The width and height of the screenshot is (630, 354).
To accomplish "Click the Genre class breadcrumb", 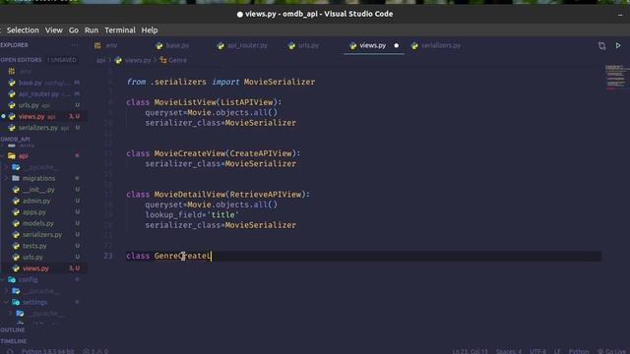I will [x=177, y=60].
